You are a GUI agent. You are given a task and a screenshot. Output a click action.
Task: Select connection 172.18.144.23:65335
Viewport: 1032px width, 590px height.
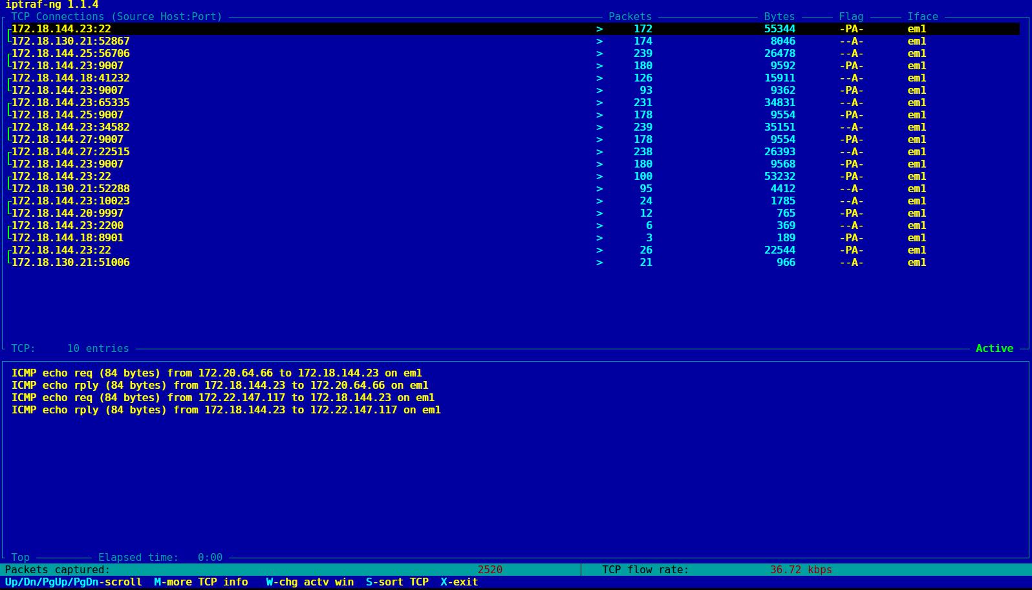(x=515, y=103)
